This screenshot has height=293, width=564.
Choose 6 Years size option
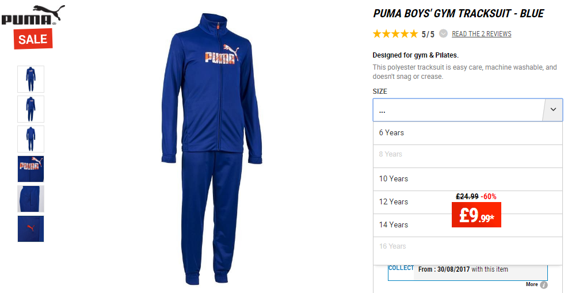click(x=467, y=133)
